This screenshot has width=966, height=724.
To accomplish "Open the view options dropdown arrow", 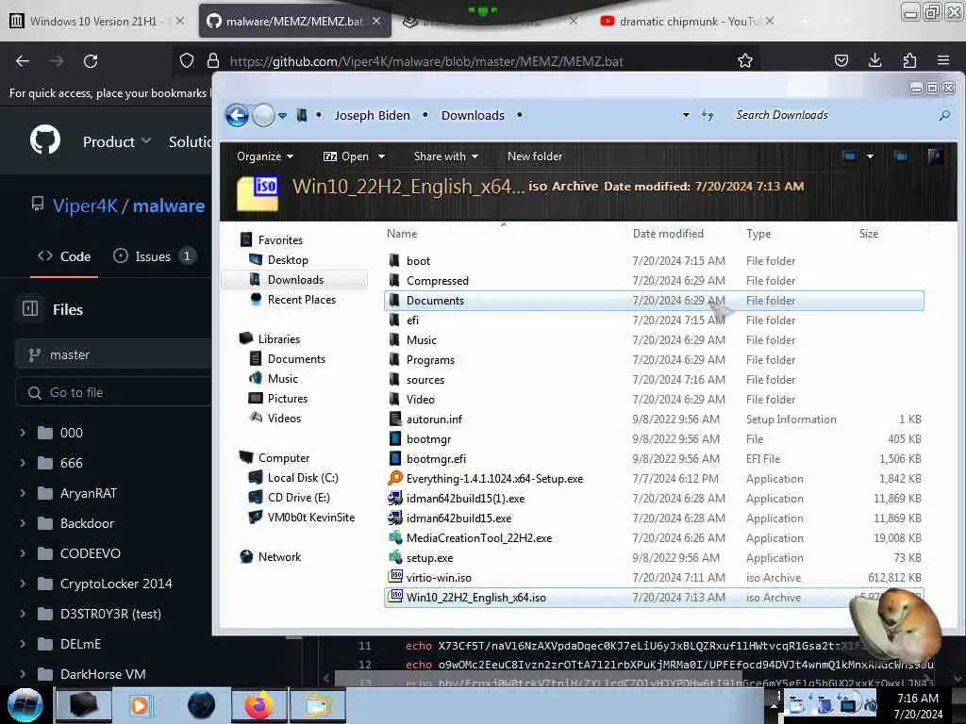I will coord(870,156).
